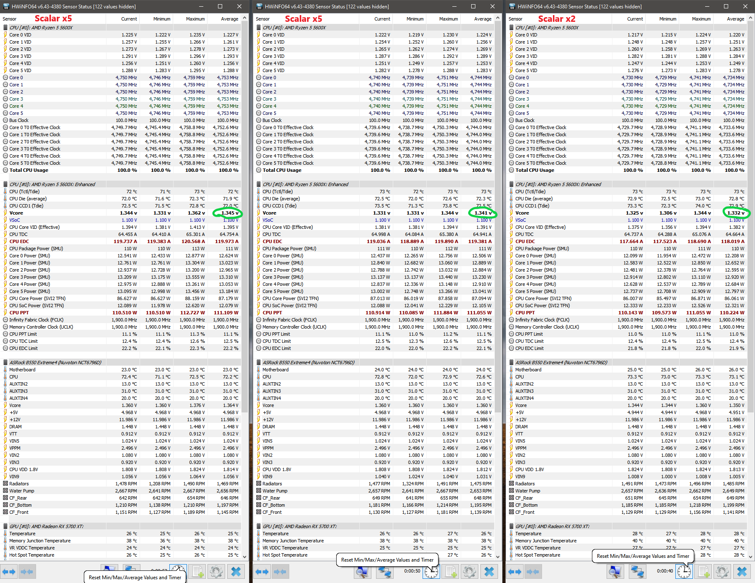Screen dimensions: 755x583
Task: Click HWiNFO64 title bar icon of middle window
Action: pos(259,6)
